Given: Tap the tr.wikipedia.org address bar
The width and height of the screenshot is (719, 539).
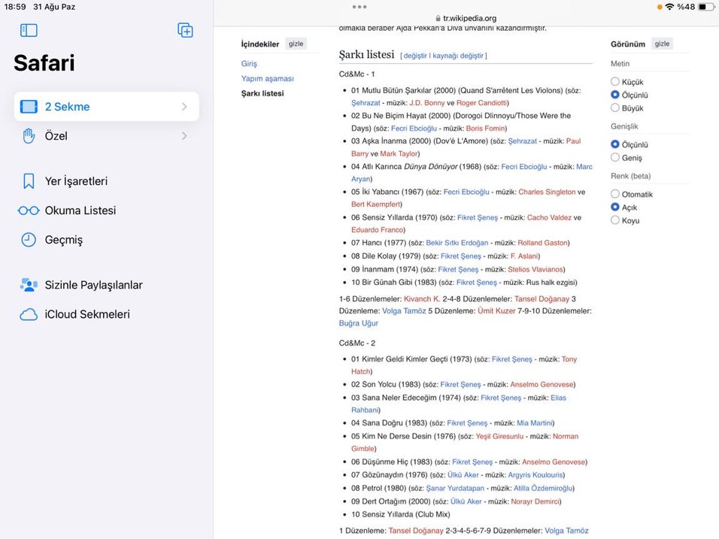Looking at the screenshot, I should 466,18.
